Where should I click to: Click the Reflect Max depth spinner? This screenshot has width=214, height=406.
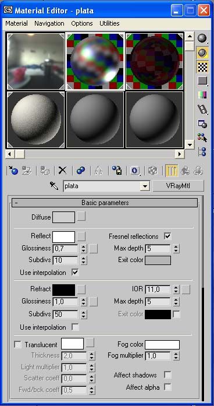[176, 249]
